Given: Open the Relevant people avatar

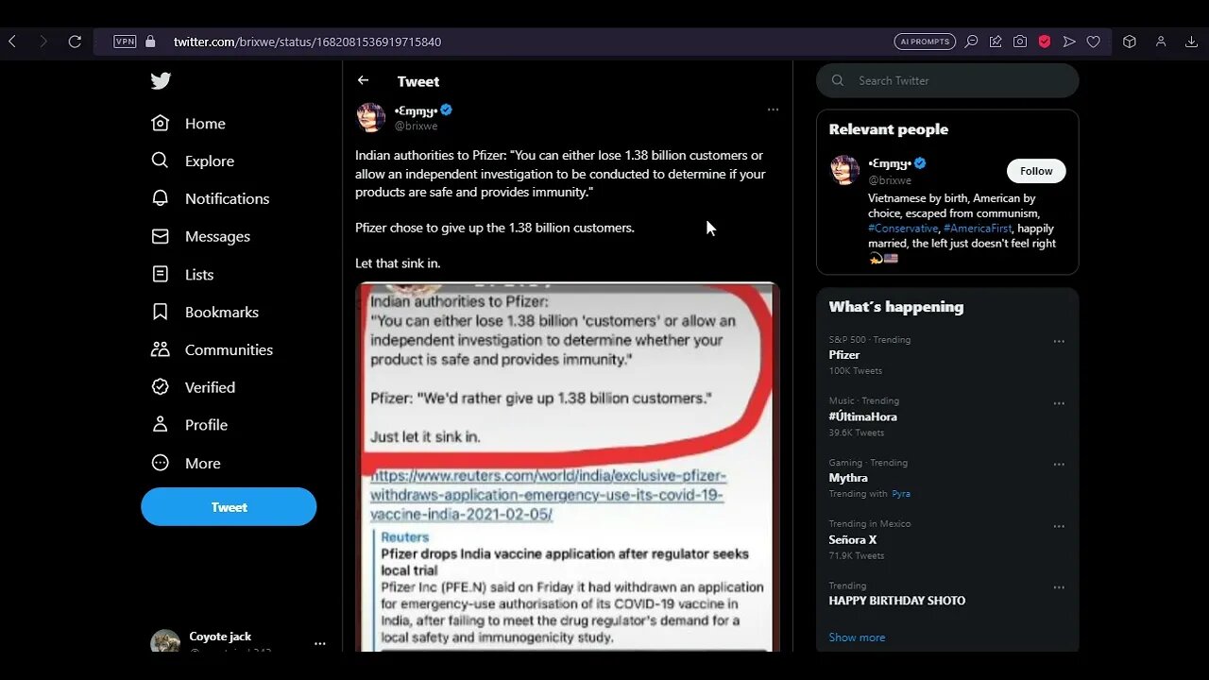Looking at the screenshot, I should point(844,170).
